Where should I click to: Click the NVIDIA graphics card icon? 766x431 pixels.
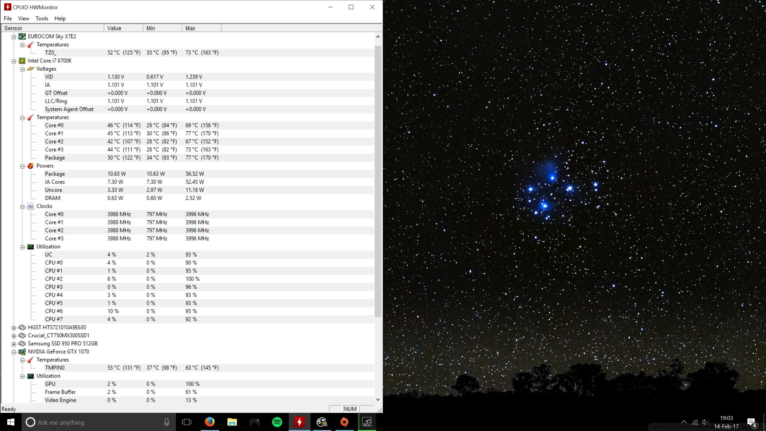(22, 352)
